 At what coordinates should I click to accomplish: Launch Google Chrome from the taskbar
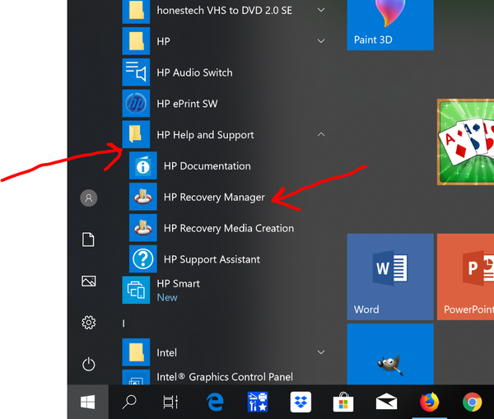pyautogui.click(x=472, y=403)
